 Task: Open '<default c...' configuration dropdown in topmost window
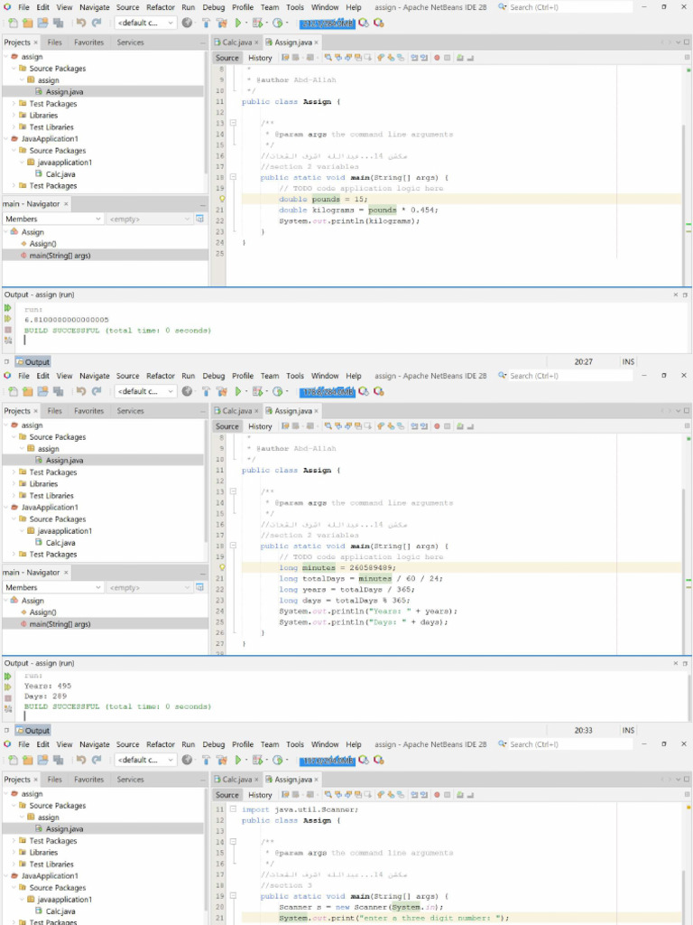click(x=145, y=23)
